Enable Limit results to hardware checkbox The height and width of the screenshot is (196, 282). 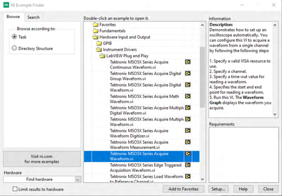pyautogui.click(x=15, y=189)
